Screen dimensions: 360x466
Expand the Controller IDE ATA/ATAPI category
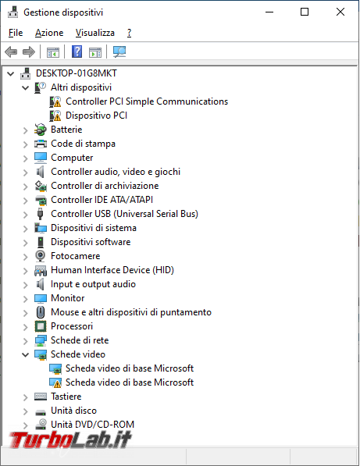[x=26, y=201]
